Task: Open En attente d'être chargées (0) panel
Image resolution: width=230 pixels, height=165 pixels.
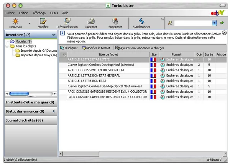Action: (31, 102)
